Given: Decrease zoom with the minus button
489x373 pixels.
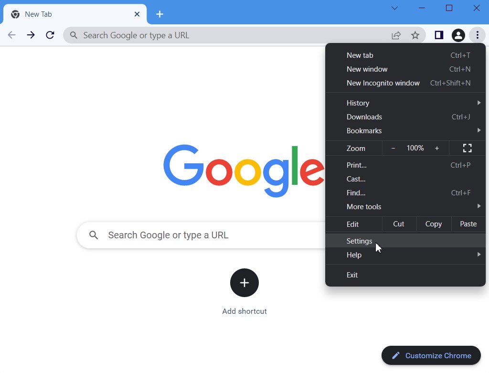Looking at the screenshot, I should (393, 148).
